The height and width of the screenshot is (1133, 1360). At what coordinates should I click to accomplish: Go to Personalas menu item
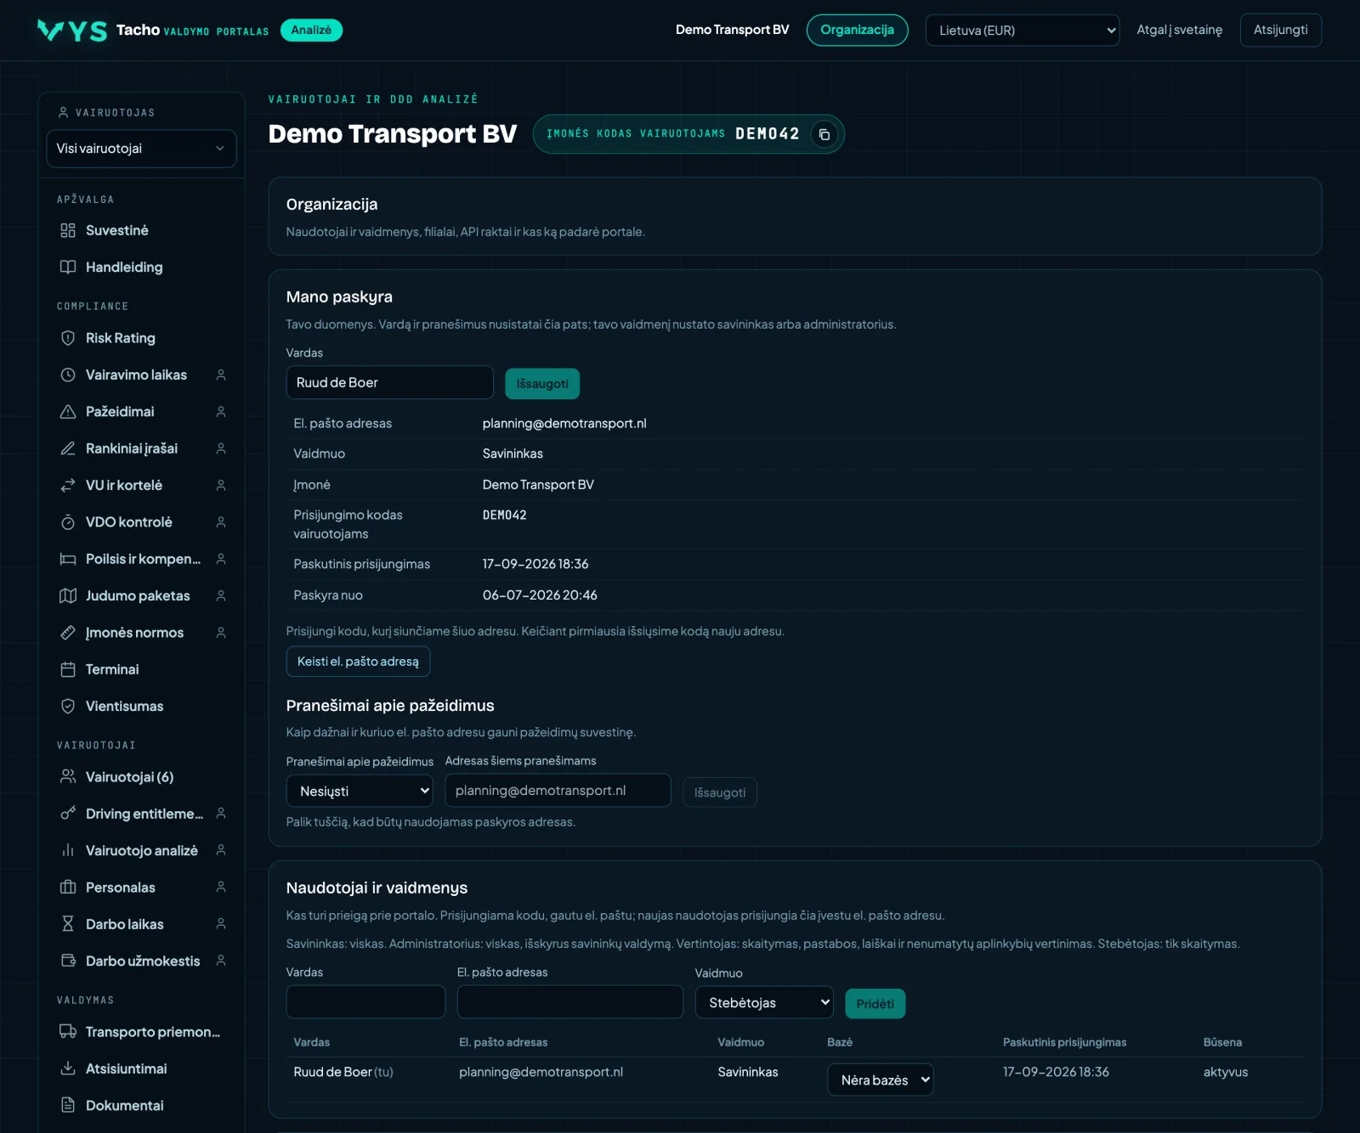(x=141, y=888)
